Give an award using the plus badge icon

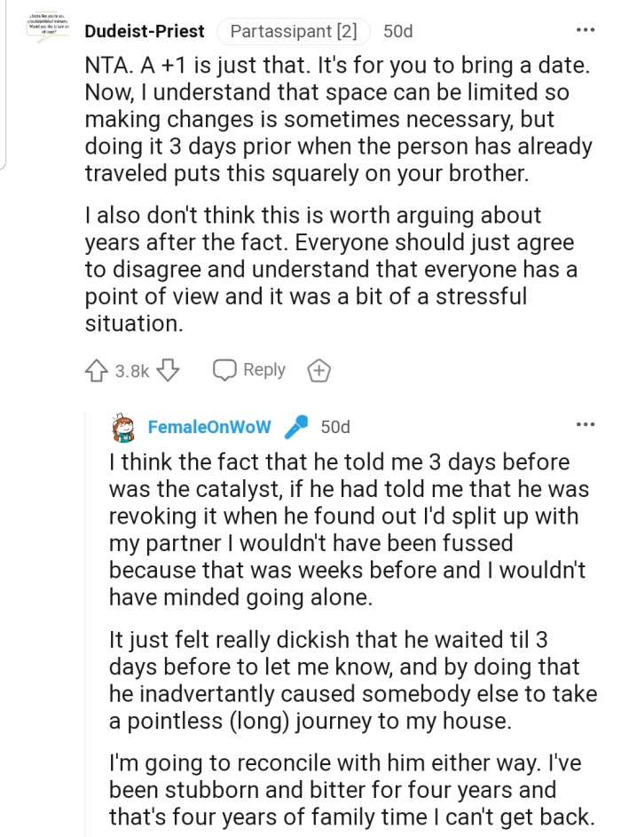tap(318, 371)
